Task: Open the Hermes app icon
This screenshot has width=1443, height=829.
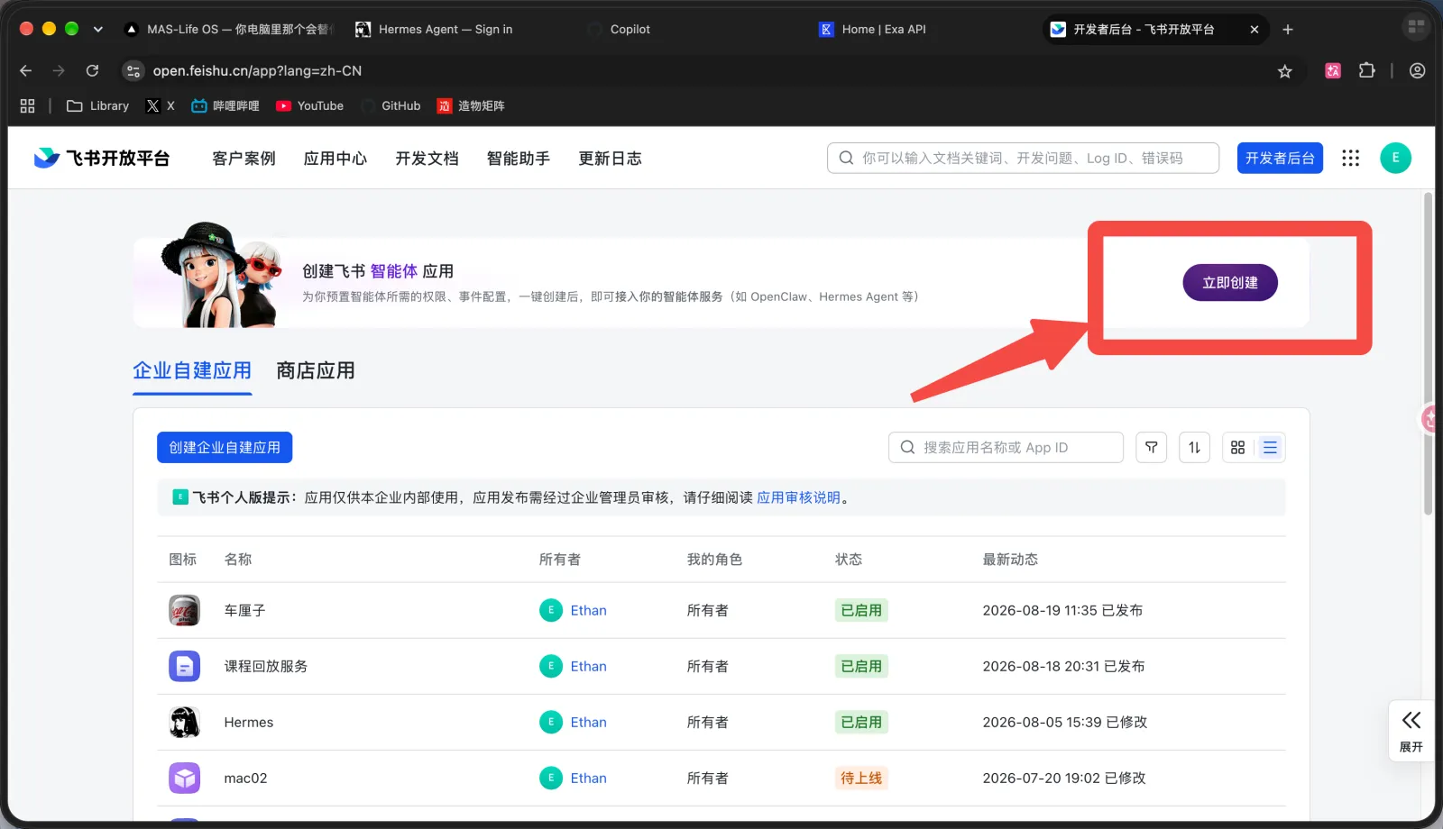Action: pos(184,722)
